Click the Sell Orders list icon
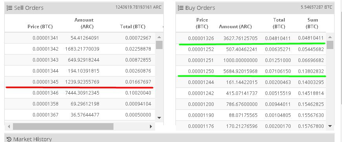The height and width of the screenshot is (142, 342). (x=9, y=8)
